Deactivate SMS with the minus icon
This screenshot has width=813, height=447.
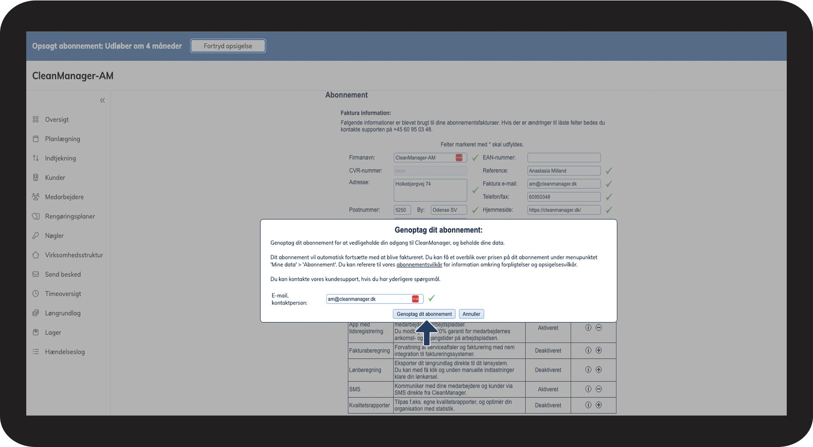coord(599,389)
